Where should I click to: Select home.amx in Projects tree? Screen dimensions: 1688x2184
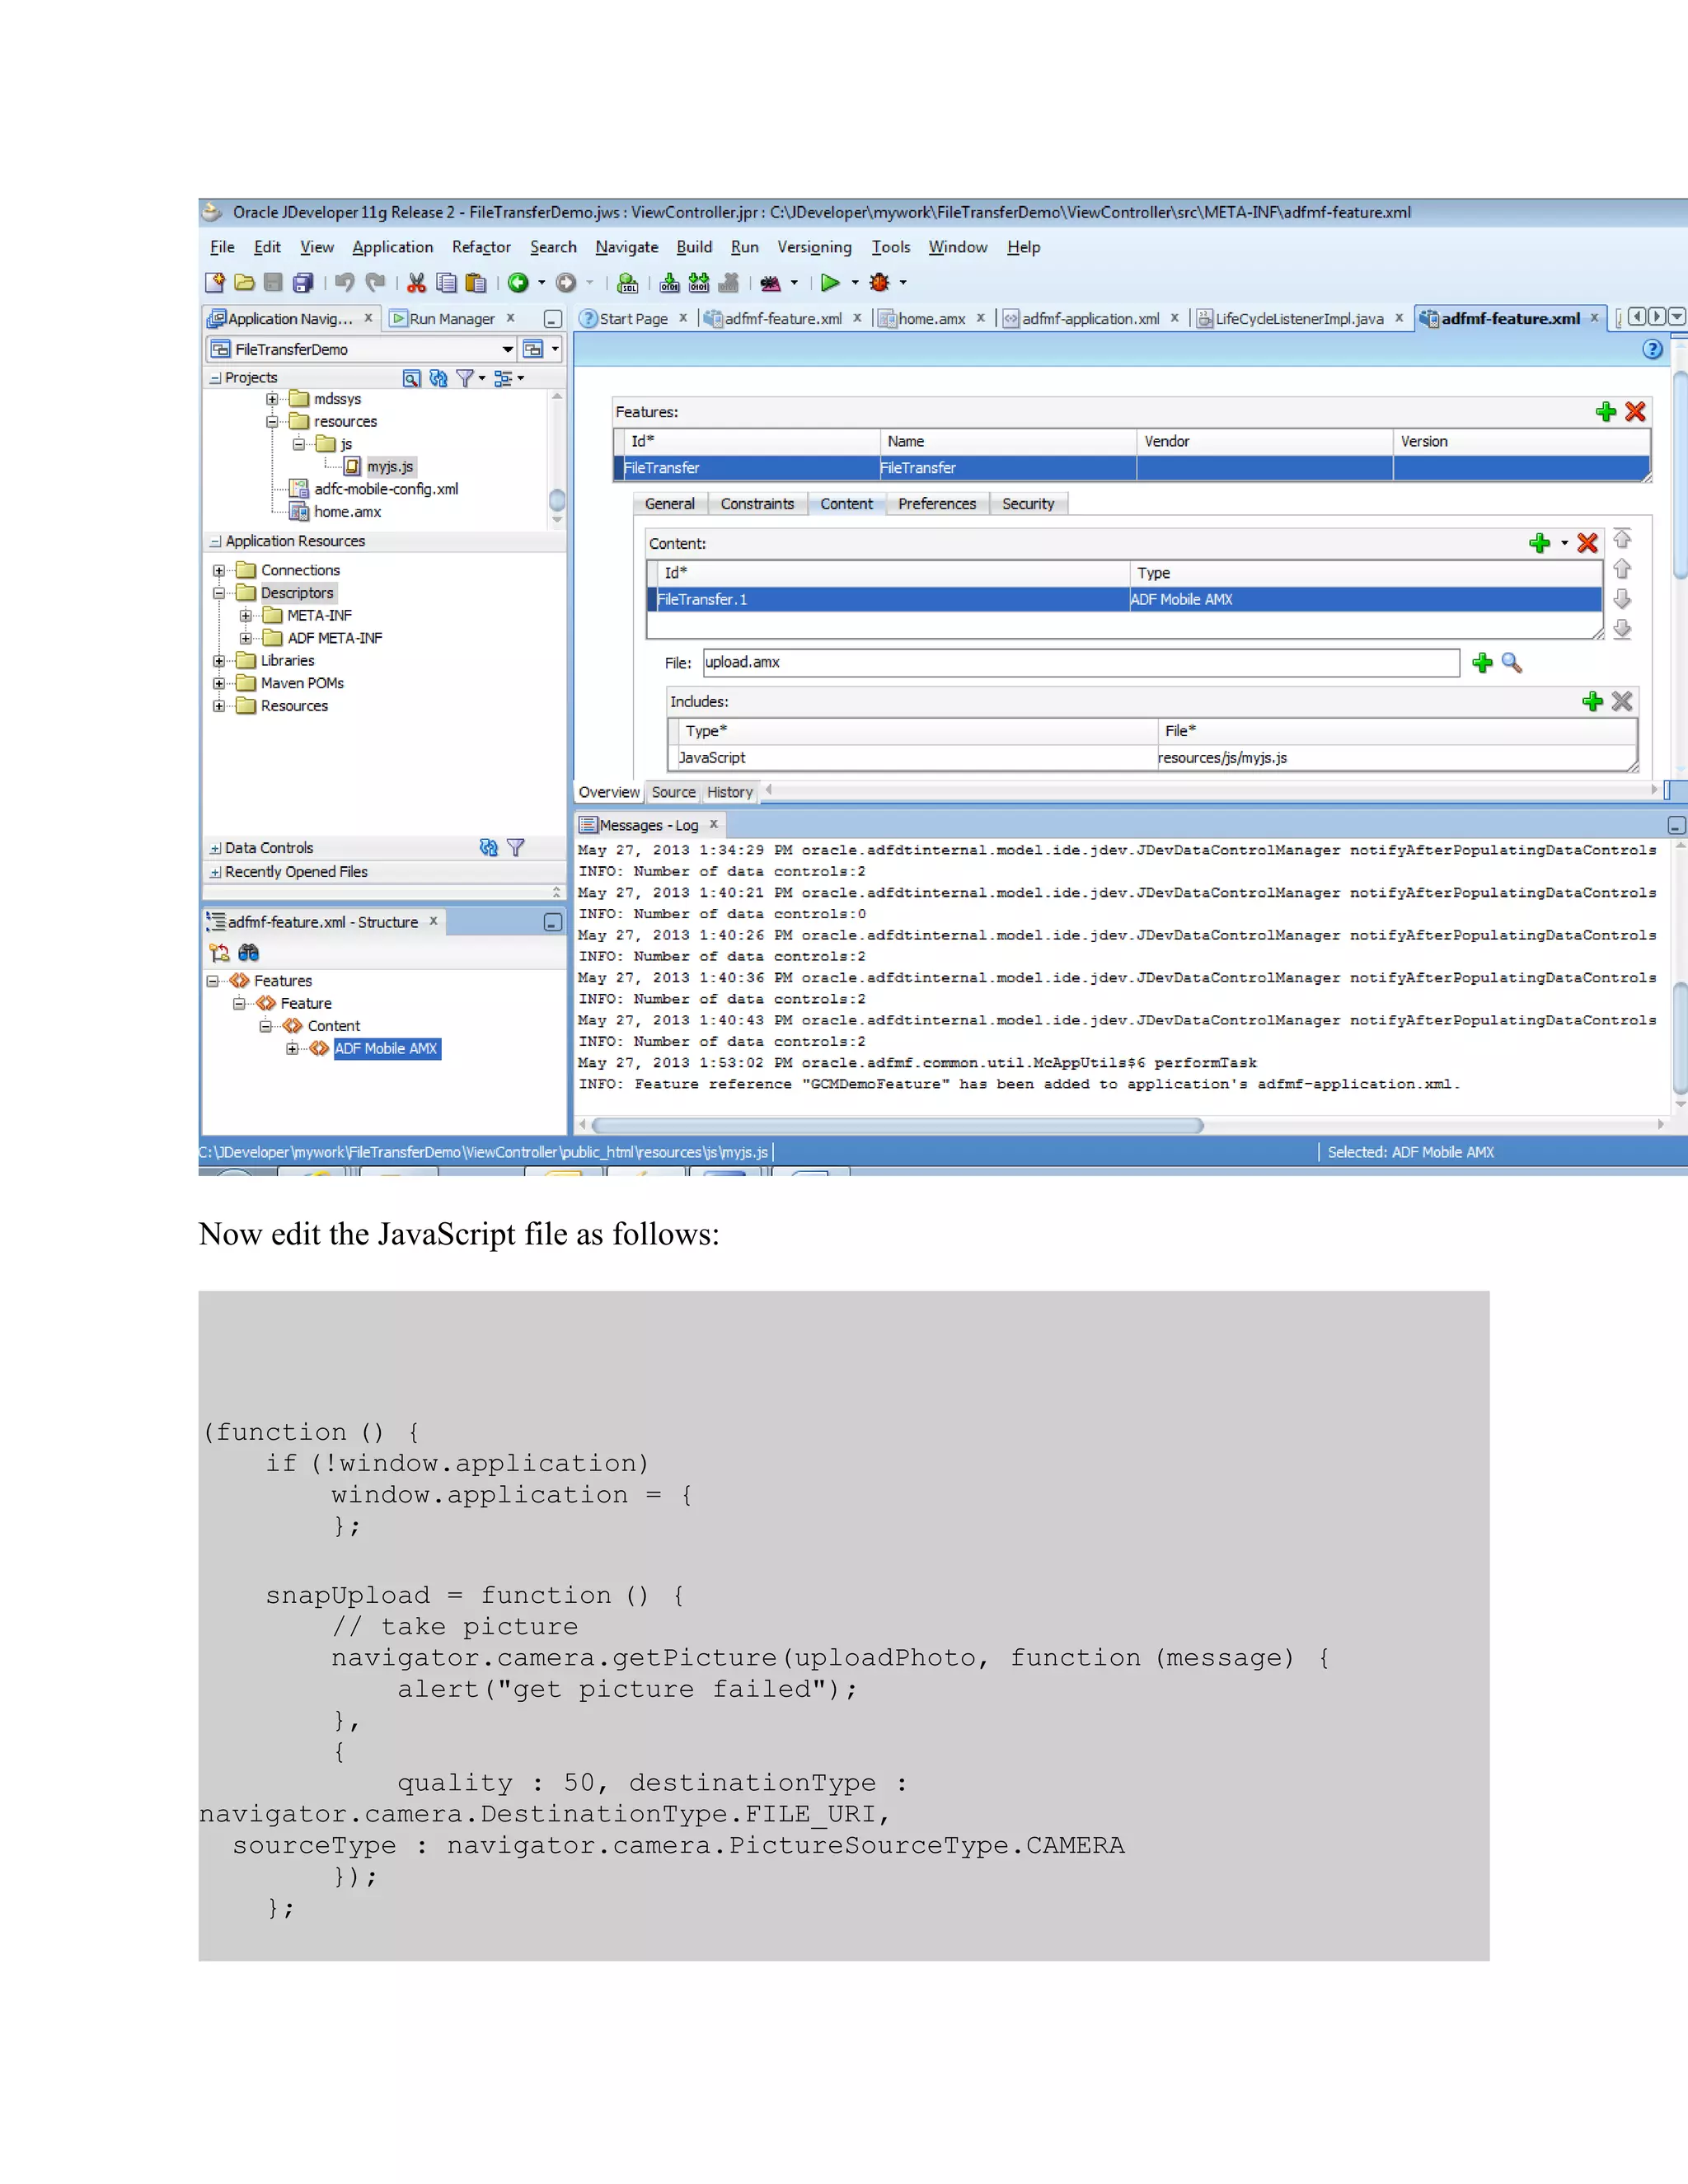(347, 512)
